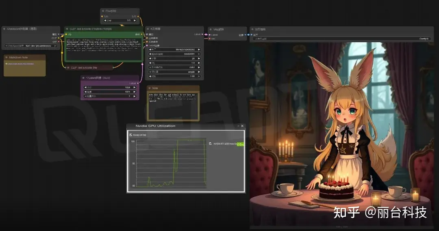Click the image output socket of VAE decode node

(x=245, y=35)
